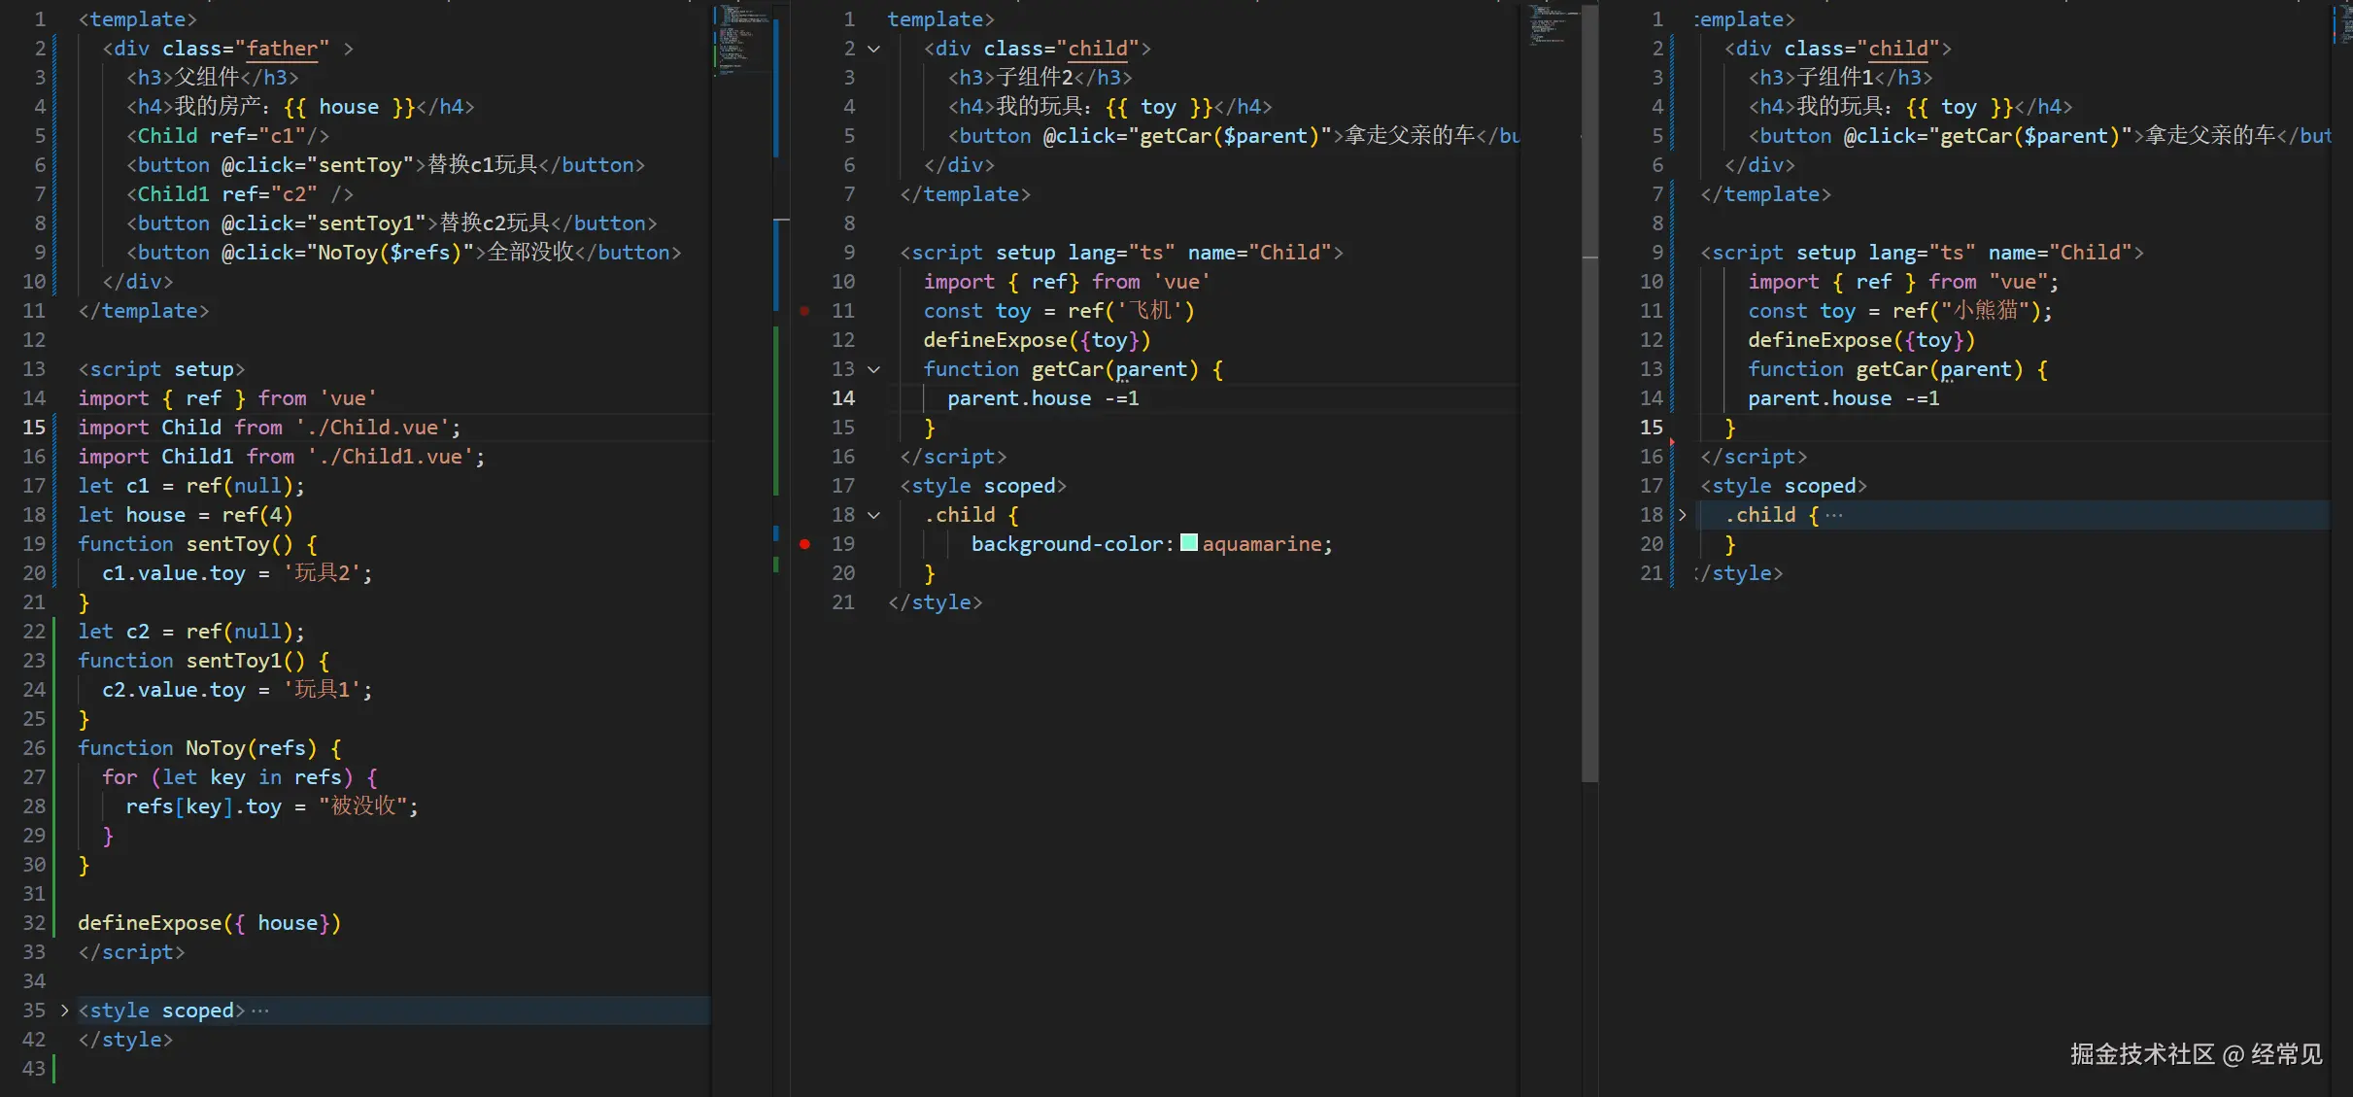Open the aquamarine color swatch picker

click(1188, 543)
